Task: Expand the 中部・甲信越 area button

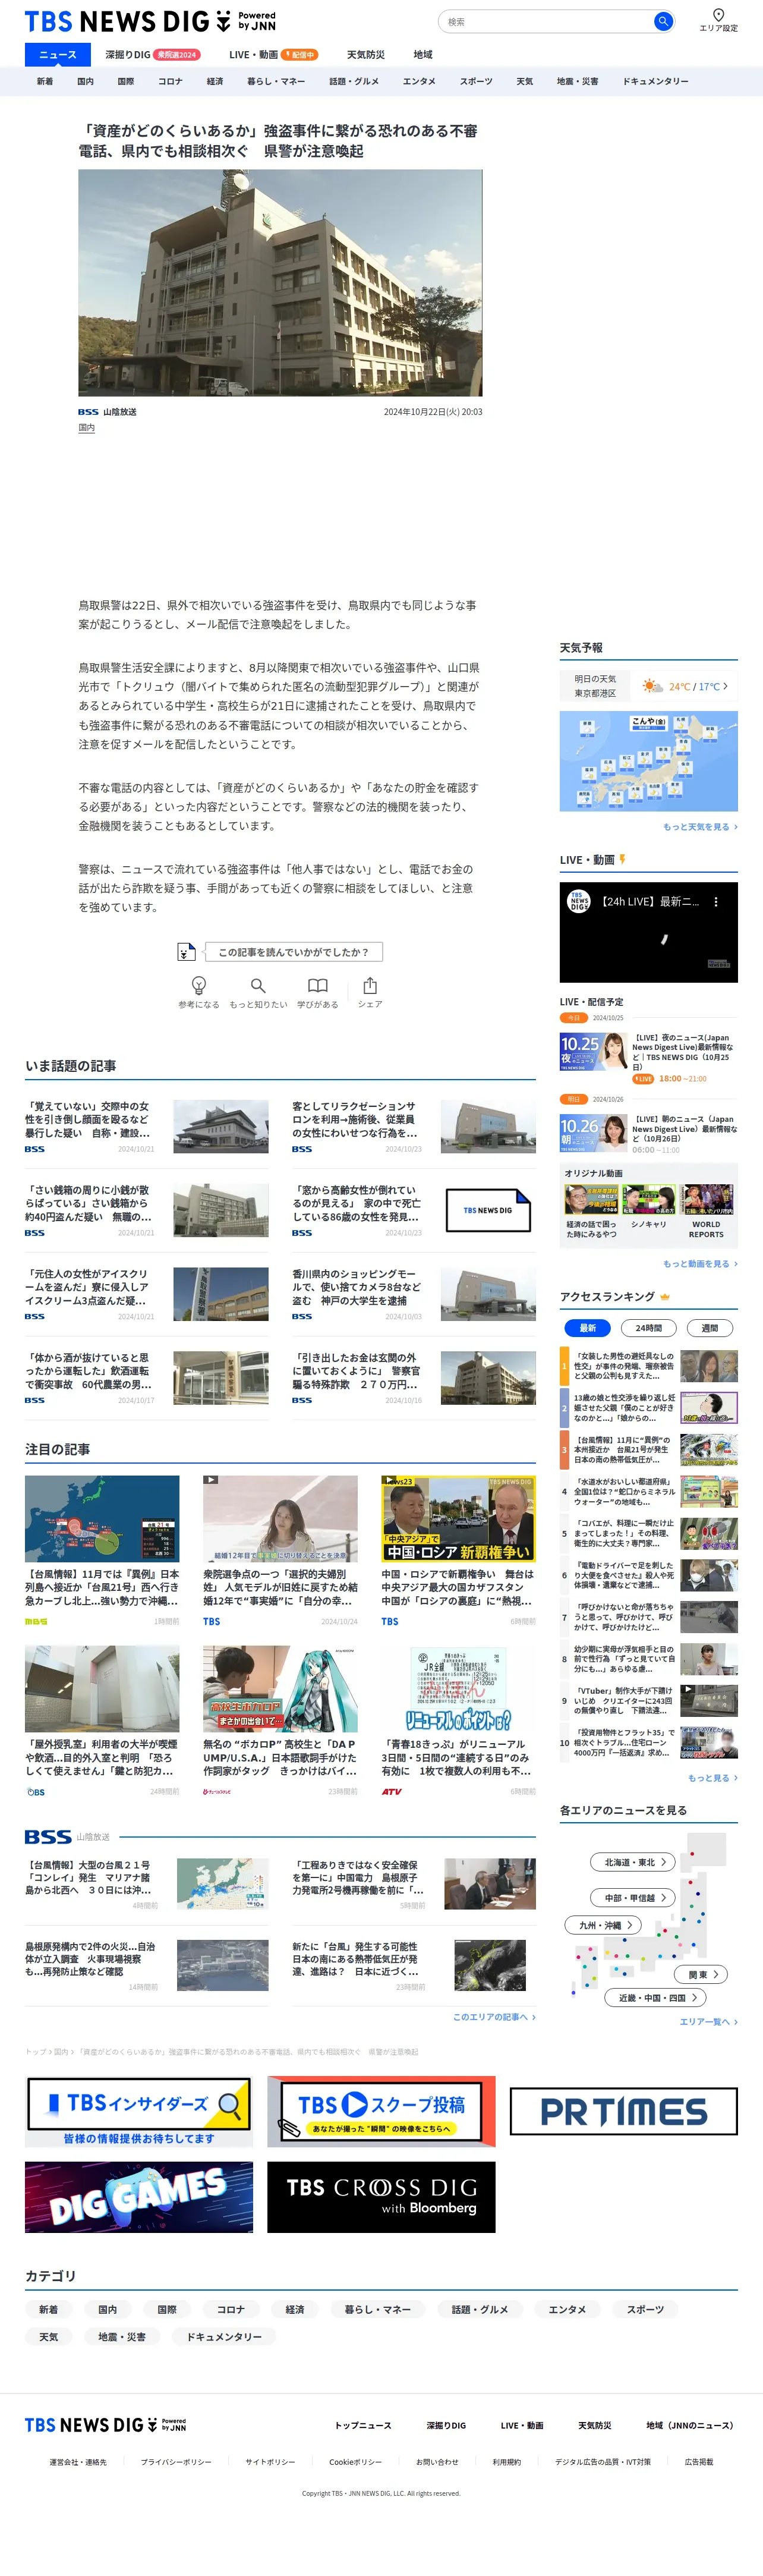Action: click(634, 1898)
